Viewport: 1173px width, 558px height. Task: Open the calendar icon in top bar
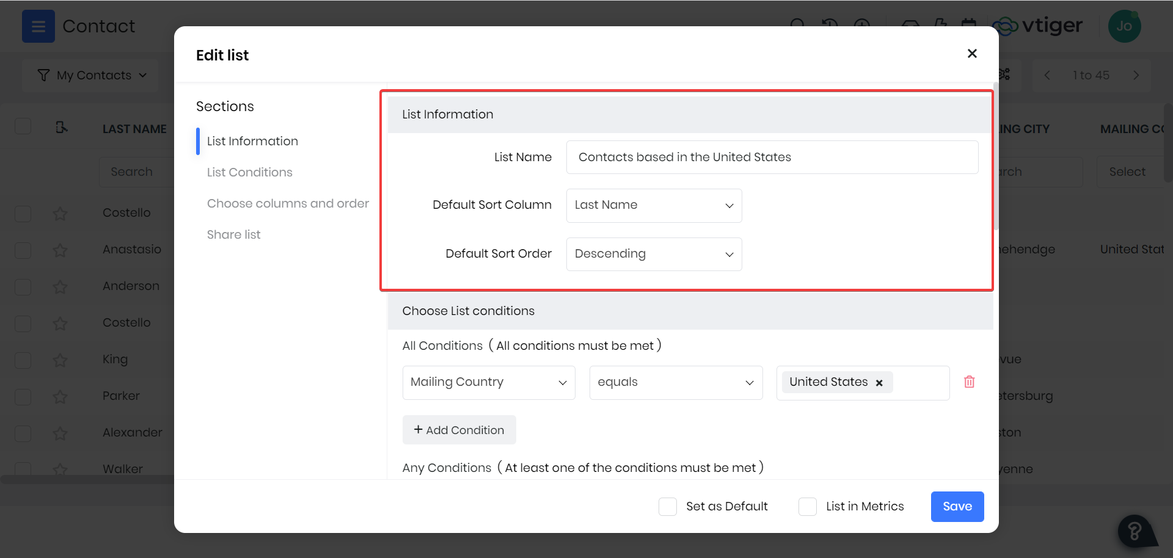970,26
